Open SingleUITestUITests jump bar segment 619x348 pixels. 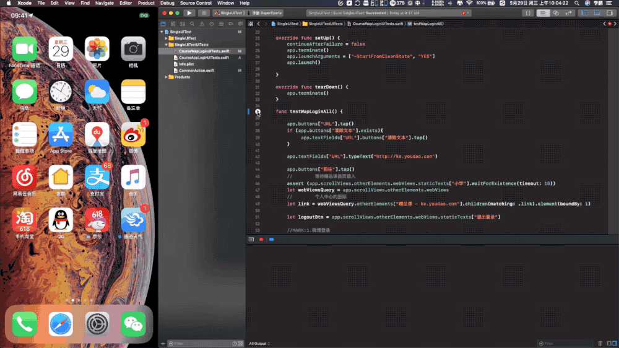pyautogui.click(x=322, y=24)
